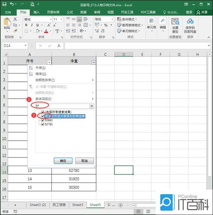Click the red Font Color A icon
Viewport: 213px width, 215px height.
[x=46, y=31]
